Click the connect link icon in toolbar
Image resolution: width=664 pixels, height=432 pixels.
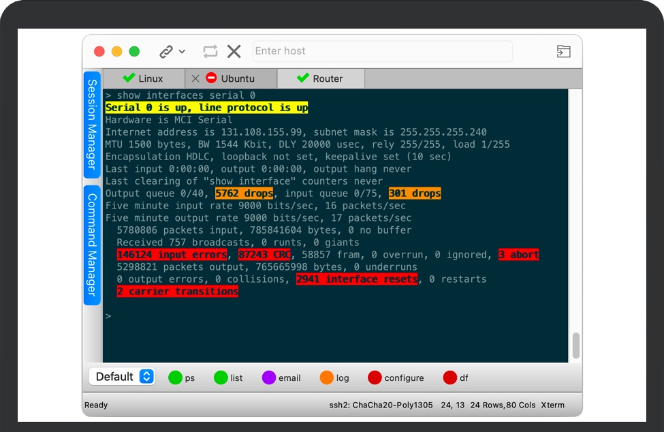pos(165,52)
